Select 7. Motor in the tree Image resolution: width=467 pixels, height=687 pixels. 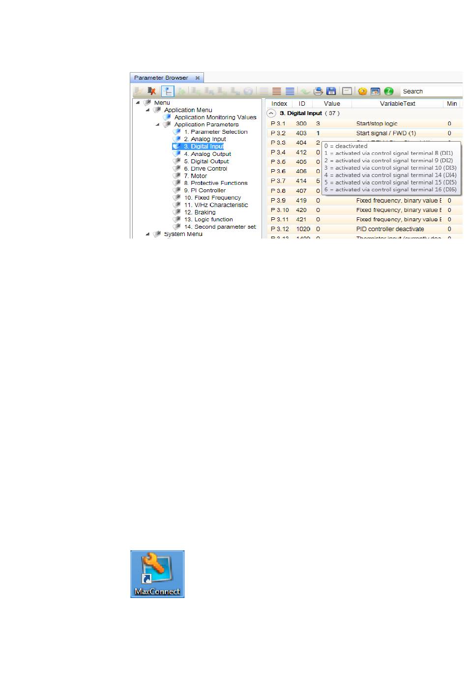coord(195,176)
